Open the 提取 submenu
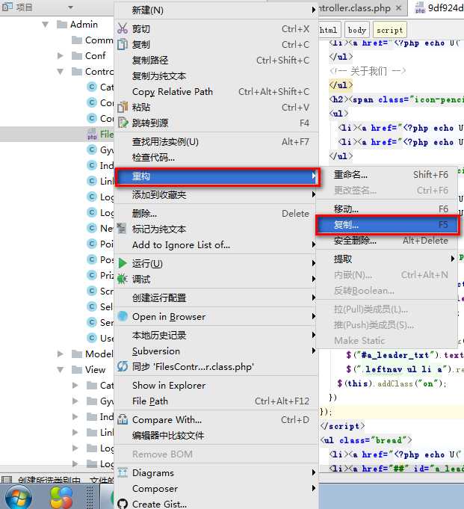 [x=388, y=259]
